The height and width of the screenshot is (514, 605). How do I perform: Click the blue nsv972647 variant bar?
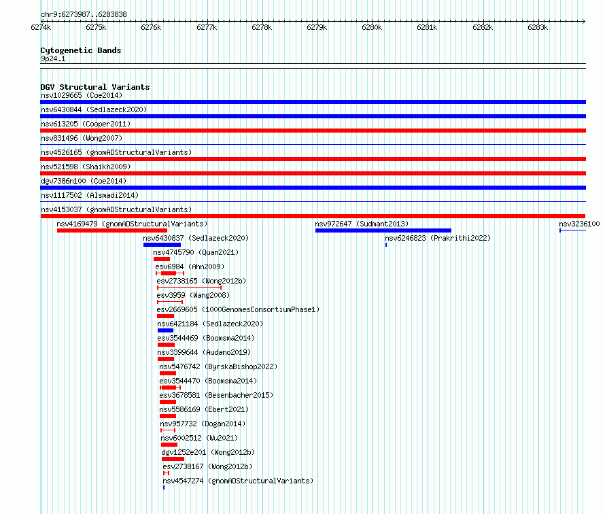coord(383,230)
